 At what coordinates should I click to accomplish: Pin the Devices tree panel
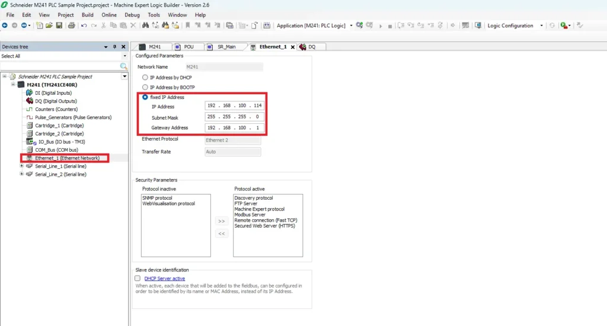[114, 47]
